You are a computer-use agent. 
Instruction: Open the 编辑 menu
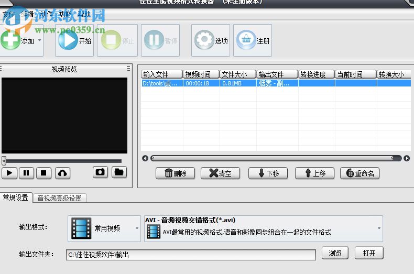tap(27, 14)
